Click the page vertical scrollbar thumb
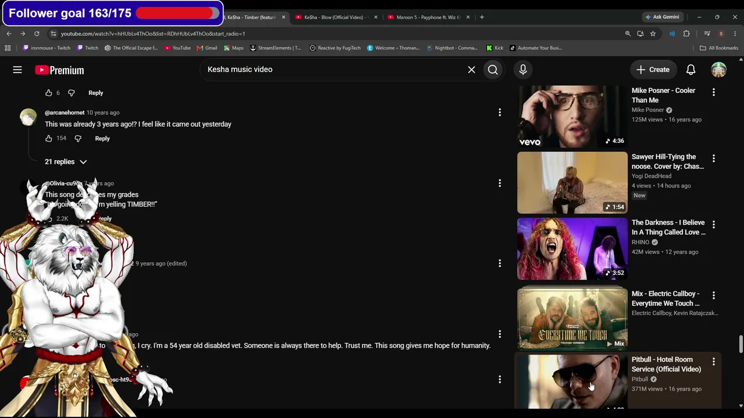The height and width of the screenshot is (418, 744). [741, 344]
